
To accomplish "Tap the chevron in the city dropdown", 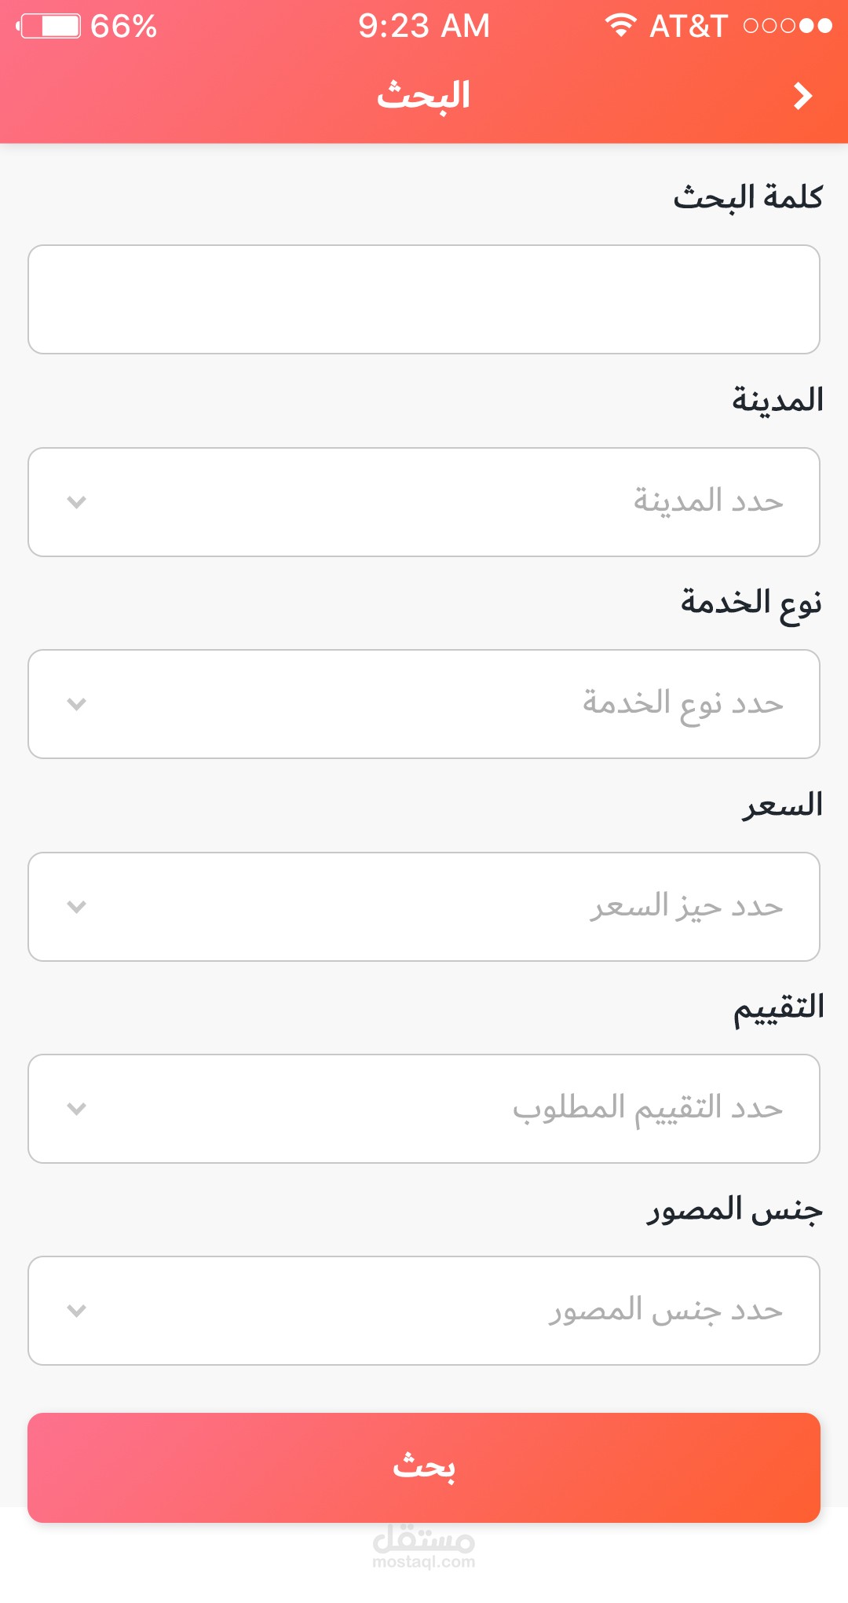I will tap(76, 502).
